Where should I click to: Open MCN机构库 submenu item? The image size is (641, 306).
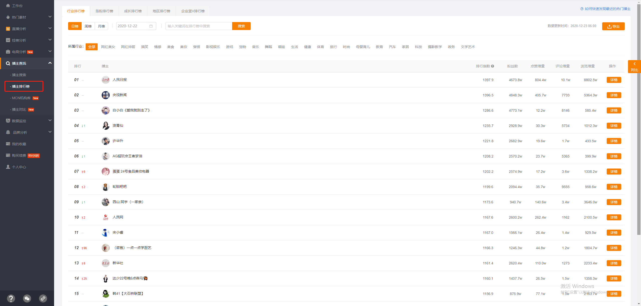(x=21, y=98)
